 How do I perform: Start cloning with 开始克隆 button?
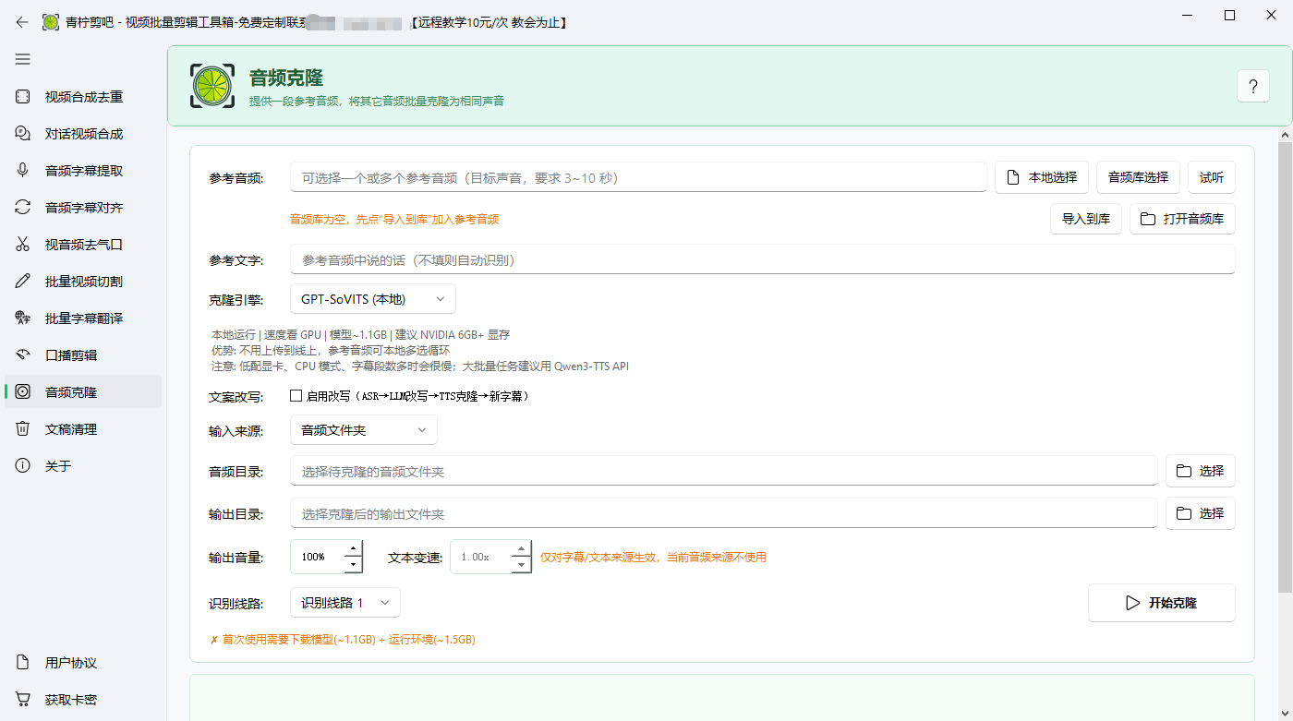pyautogui.click(x=1162, y=603)
